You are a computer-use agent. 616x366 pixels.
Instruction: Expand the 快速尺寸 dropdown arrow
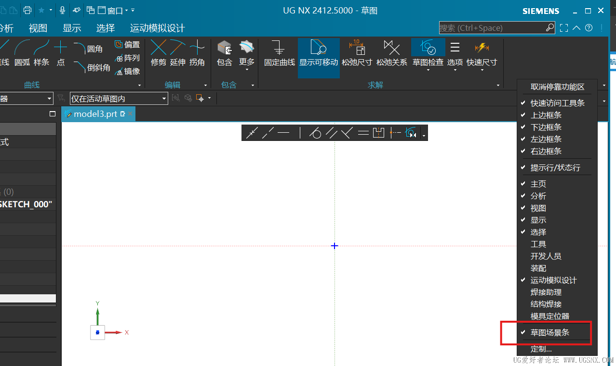(x=482, y=70)
